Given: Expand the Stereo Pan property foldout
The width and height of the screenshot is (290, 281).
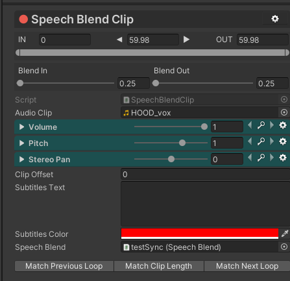Looking at the screenshot, I should click(21, 159).
